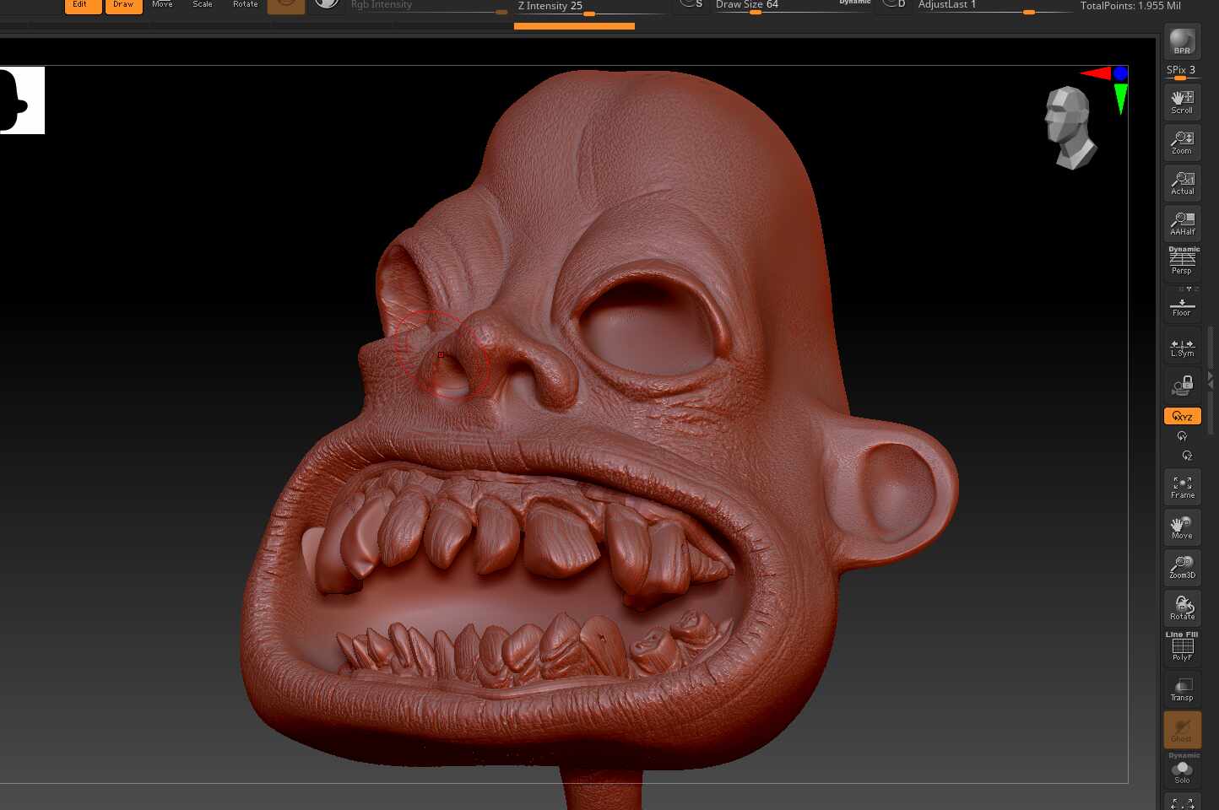
Task: Frame the mesh in the canvas
Action: [1182, 487]
